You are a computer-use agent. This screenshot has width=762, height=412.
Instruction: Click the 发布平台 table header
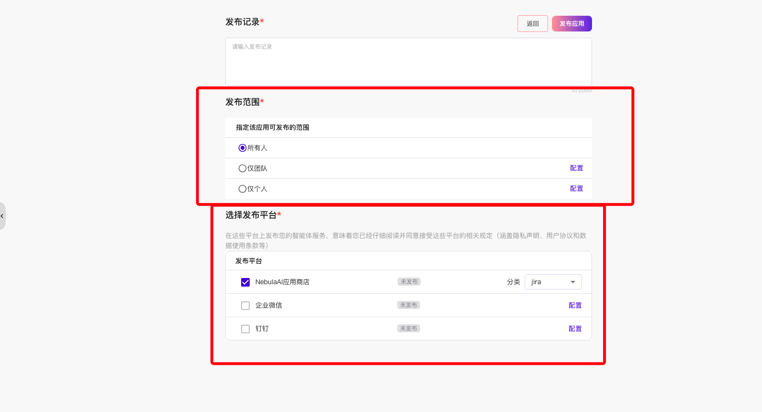coord(249,261)
